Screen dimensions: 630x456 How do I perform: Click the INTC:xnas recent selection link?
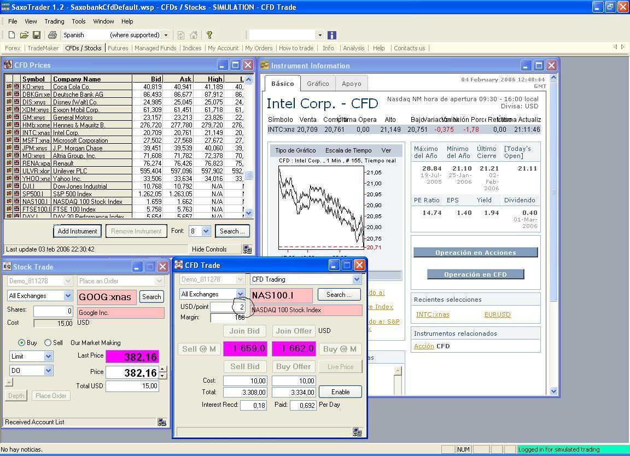(x=433, y=314)
